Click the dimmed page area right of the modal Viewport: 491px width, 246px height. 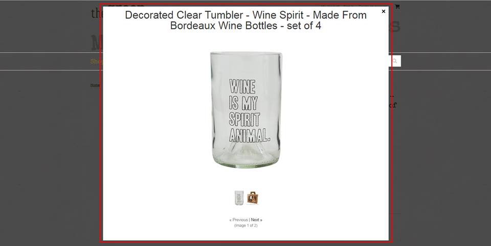pos(441,156)
